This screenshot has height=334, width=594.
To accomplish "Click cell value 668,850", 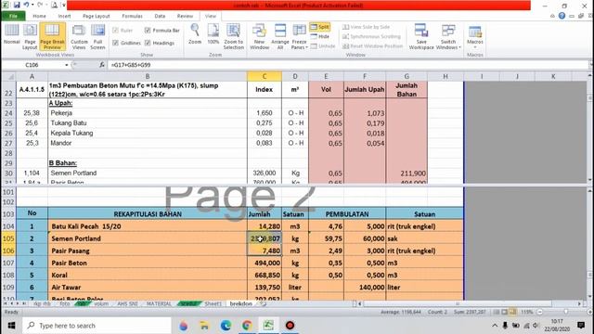I will [x=265, y=275].
